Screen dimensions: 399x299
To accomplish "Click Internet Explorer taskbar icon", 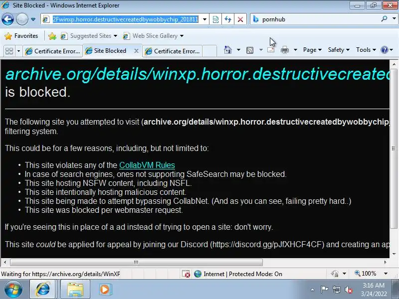I will [x=42, y=290].
